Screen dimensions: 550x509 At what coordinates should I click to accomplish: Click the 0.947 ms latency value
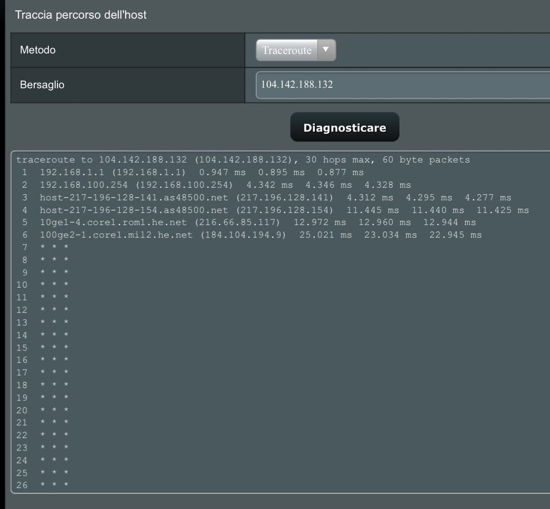222,172
